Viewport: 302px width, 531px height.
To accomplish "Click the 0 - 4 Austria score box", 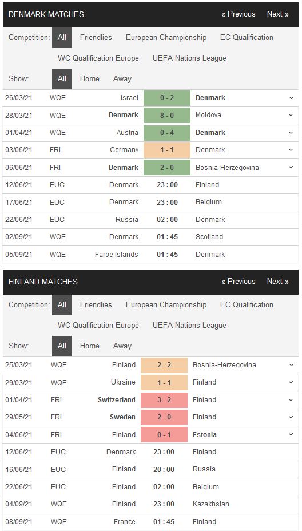I will pyautogui.click(x=167, y=133).
